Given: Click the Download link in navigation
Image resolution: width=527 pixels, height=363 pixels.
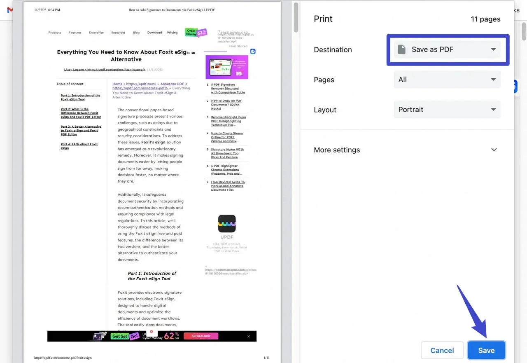Looking at the screenshot, I should coord(155,33).
